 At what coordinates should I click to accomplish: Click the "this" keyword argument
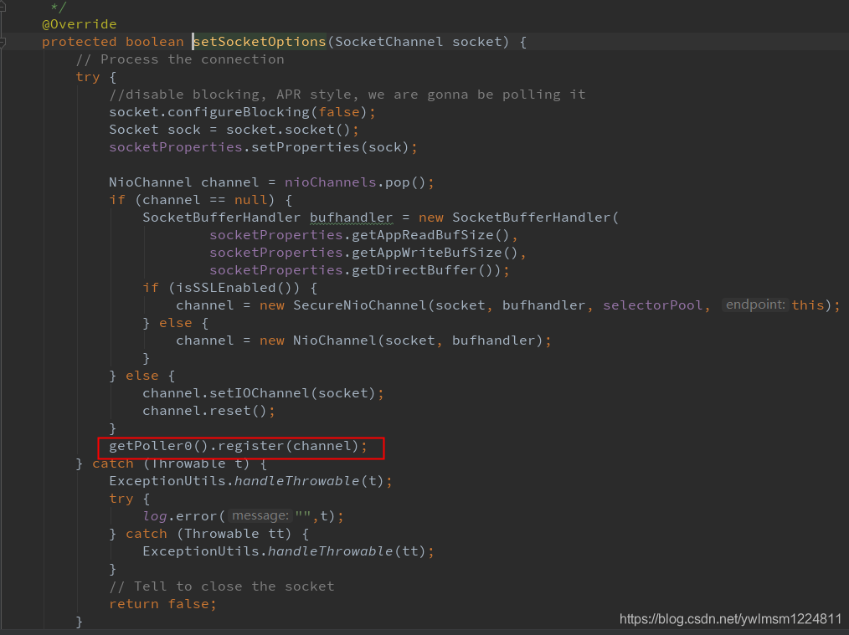(x=807, y=305)
